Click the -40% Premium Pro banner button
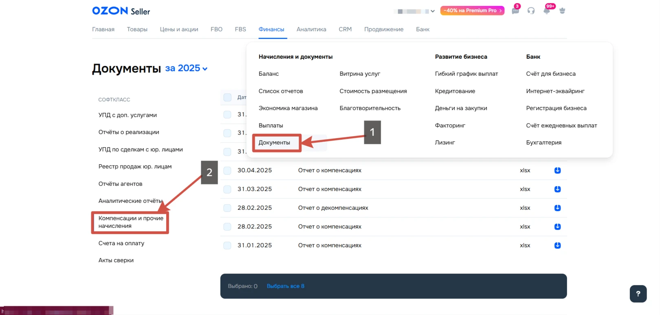Viewport: 660px width, 315px height. pos(472,11)
